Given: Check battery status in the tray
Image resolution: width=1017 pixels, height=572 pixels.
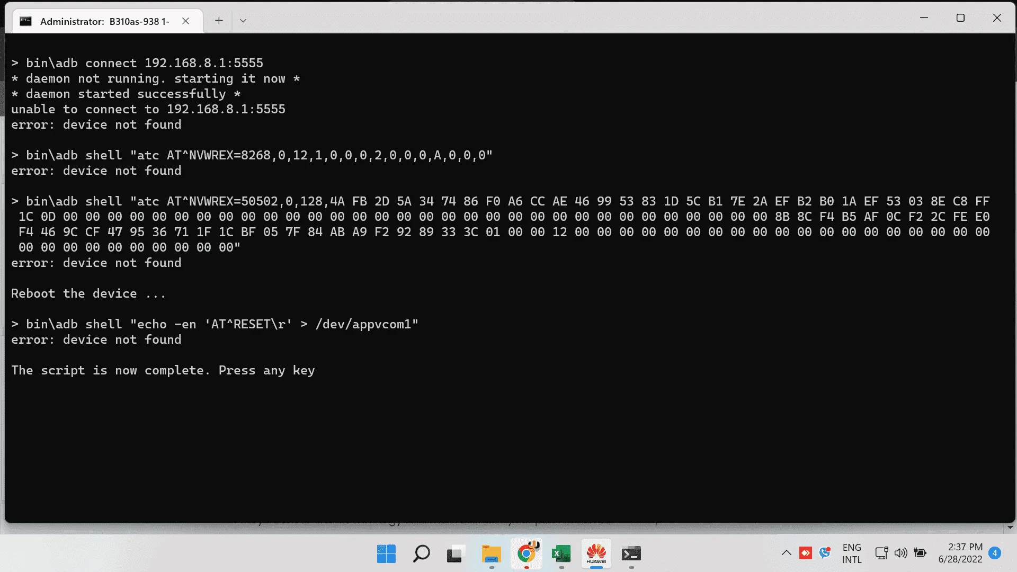Looking at the screenshot, I should [920, 553].
